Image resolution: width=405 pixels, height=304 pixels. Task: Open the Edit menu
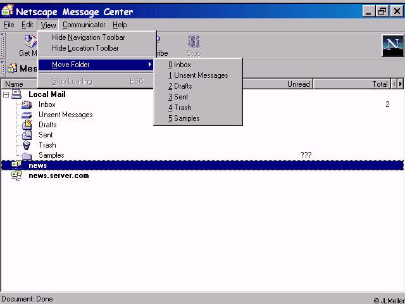27,25
